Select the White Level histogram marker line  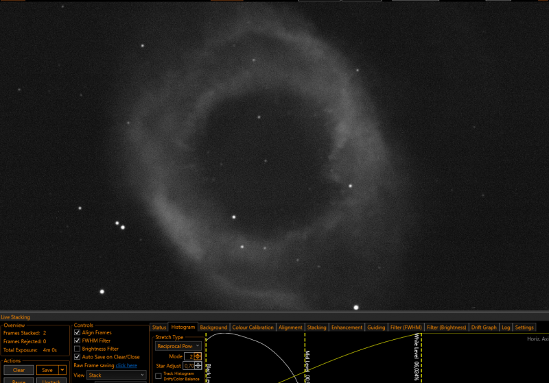click(x=421, y=358)
